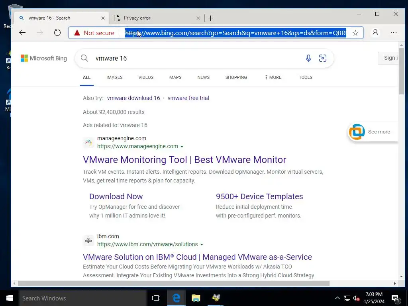Open the https://www.manageengine.com URL link
This screenshot has height=306, width=408.
tap(137, 146)
